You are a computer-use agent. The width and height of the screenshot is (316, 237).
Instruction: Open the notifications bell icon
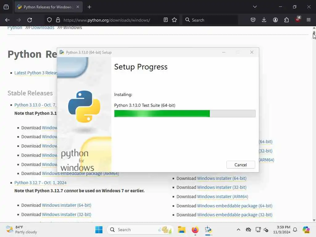(295, 230)
